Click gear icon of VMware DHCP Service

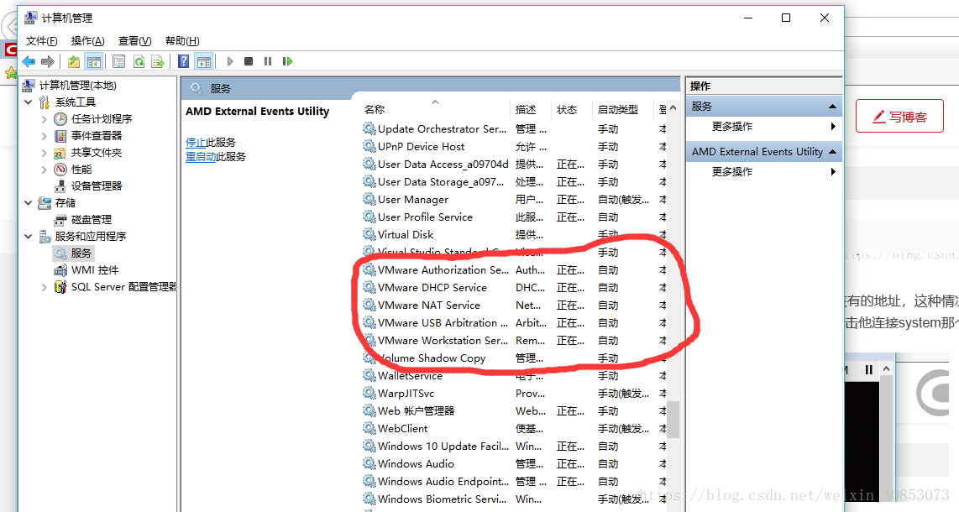tap(369, 287)
